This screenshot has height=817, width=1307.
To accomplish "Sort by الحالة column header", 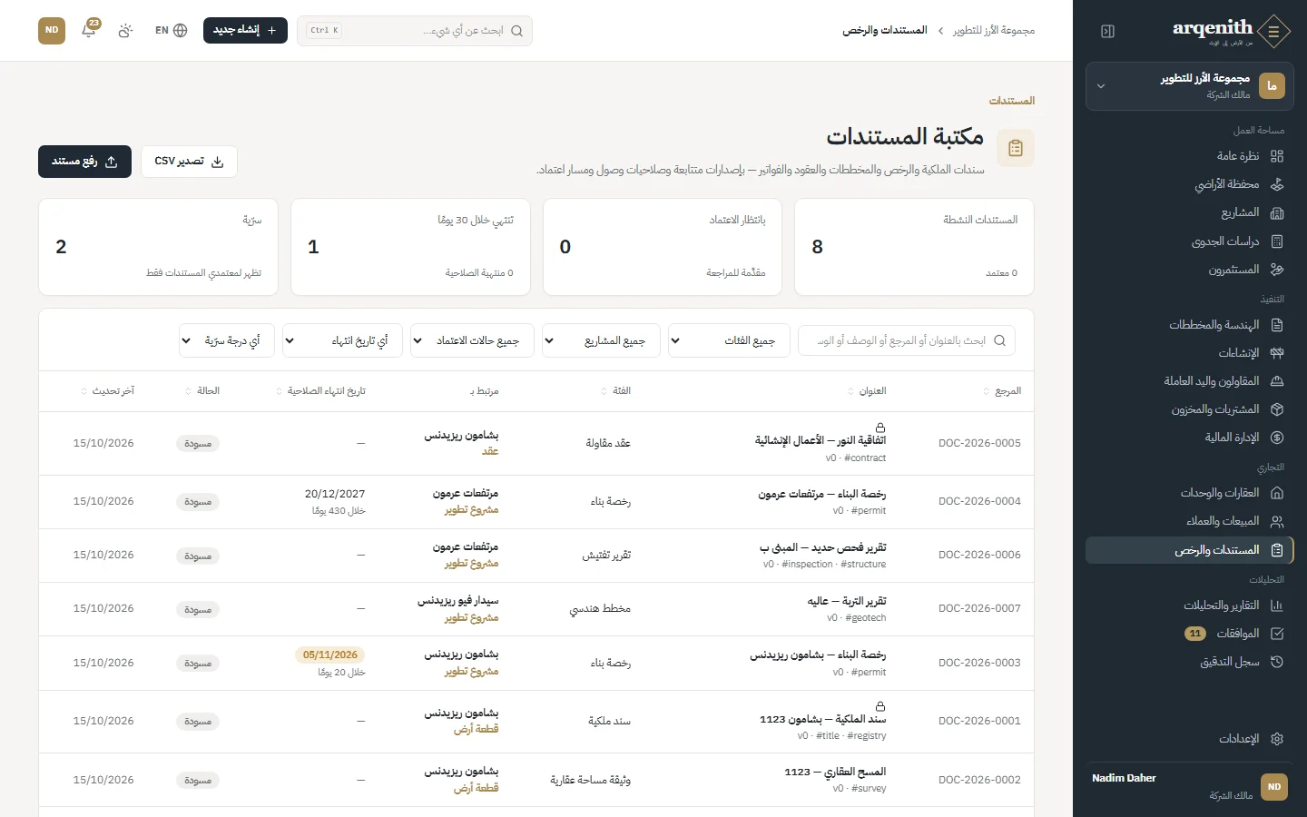I will click(201, 391).
